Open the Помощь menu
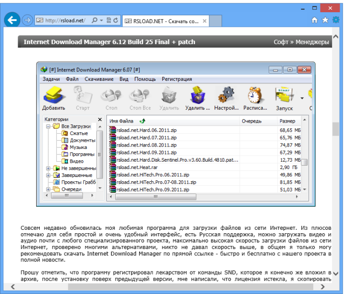This screenshot has height=294, width=346. [145, 79]
